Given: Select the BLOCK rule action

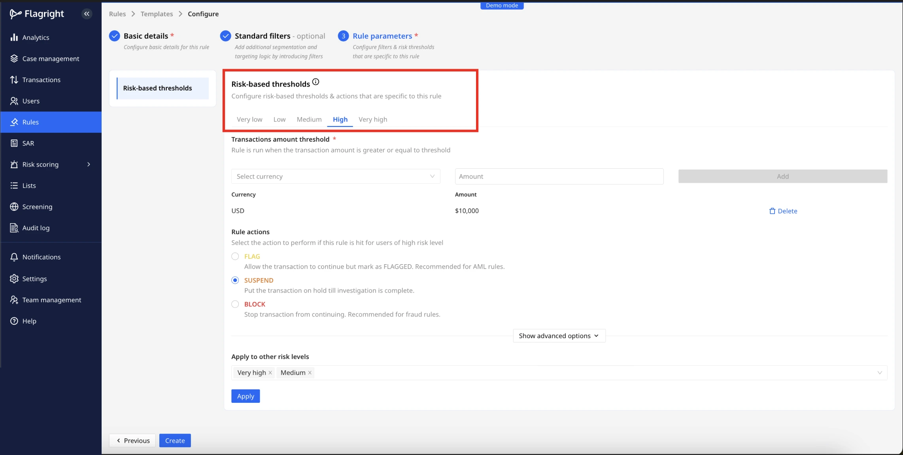Looking at the screenshot, I should coord(235,304).
